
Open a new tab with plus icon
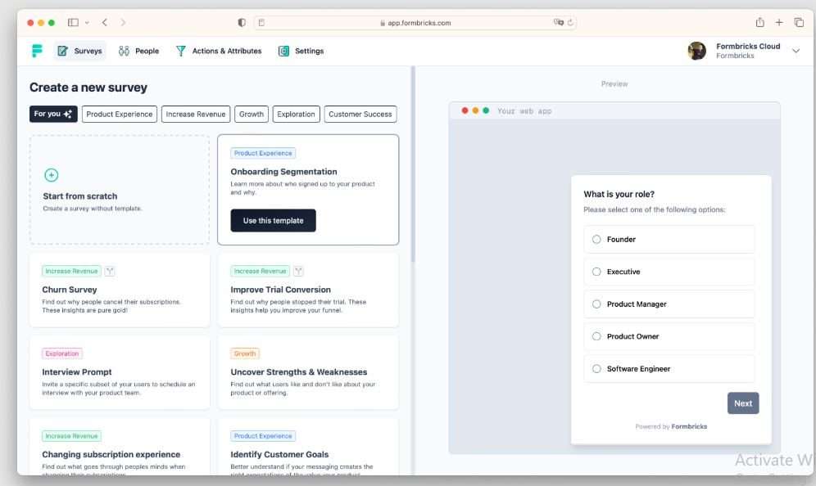(779, 22)
